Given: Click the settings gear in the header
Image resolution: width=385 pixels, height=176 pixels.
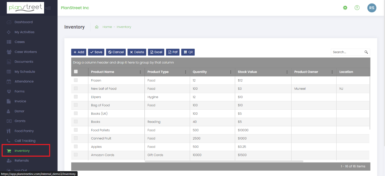Looking at the screenshot, I should point(345,8).
